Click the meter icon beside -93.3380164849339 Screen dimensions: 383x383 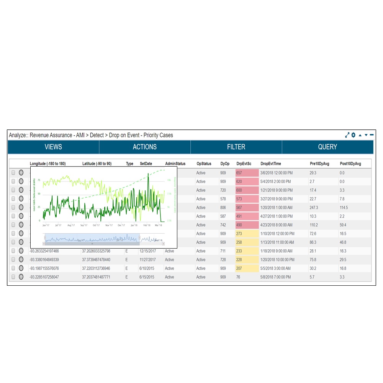click(21, 259)
